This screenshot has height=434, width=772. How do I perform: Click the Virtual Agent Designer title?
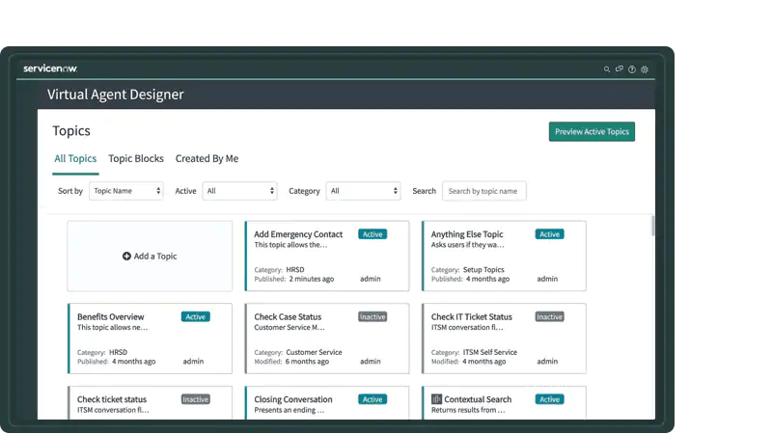pyautogui.click(x=115, y=95)
